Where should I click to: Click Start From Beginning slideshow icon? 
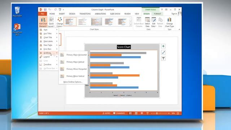[x=60, y=10]
